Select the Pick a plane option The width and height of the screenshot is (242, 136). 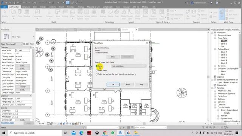click(97, 70)
